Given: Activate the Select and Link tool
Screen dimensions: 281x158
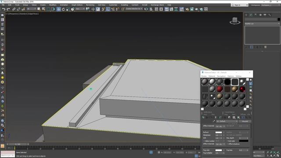Looking at the screenshot, I should click(14, 9).
